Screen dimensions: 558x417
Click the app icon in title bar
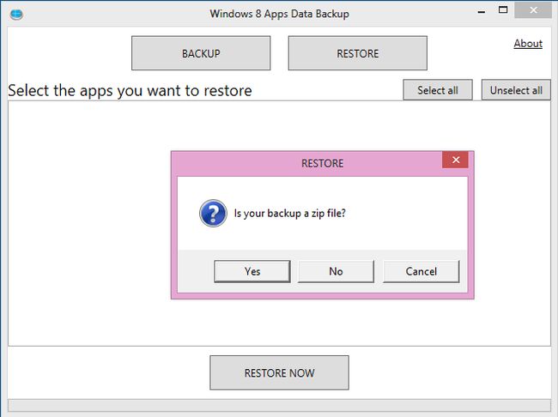[16, 15]
